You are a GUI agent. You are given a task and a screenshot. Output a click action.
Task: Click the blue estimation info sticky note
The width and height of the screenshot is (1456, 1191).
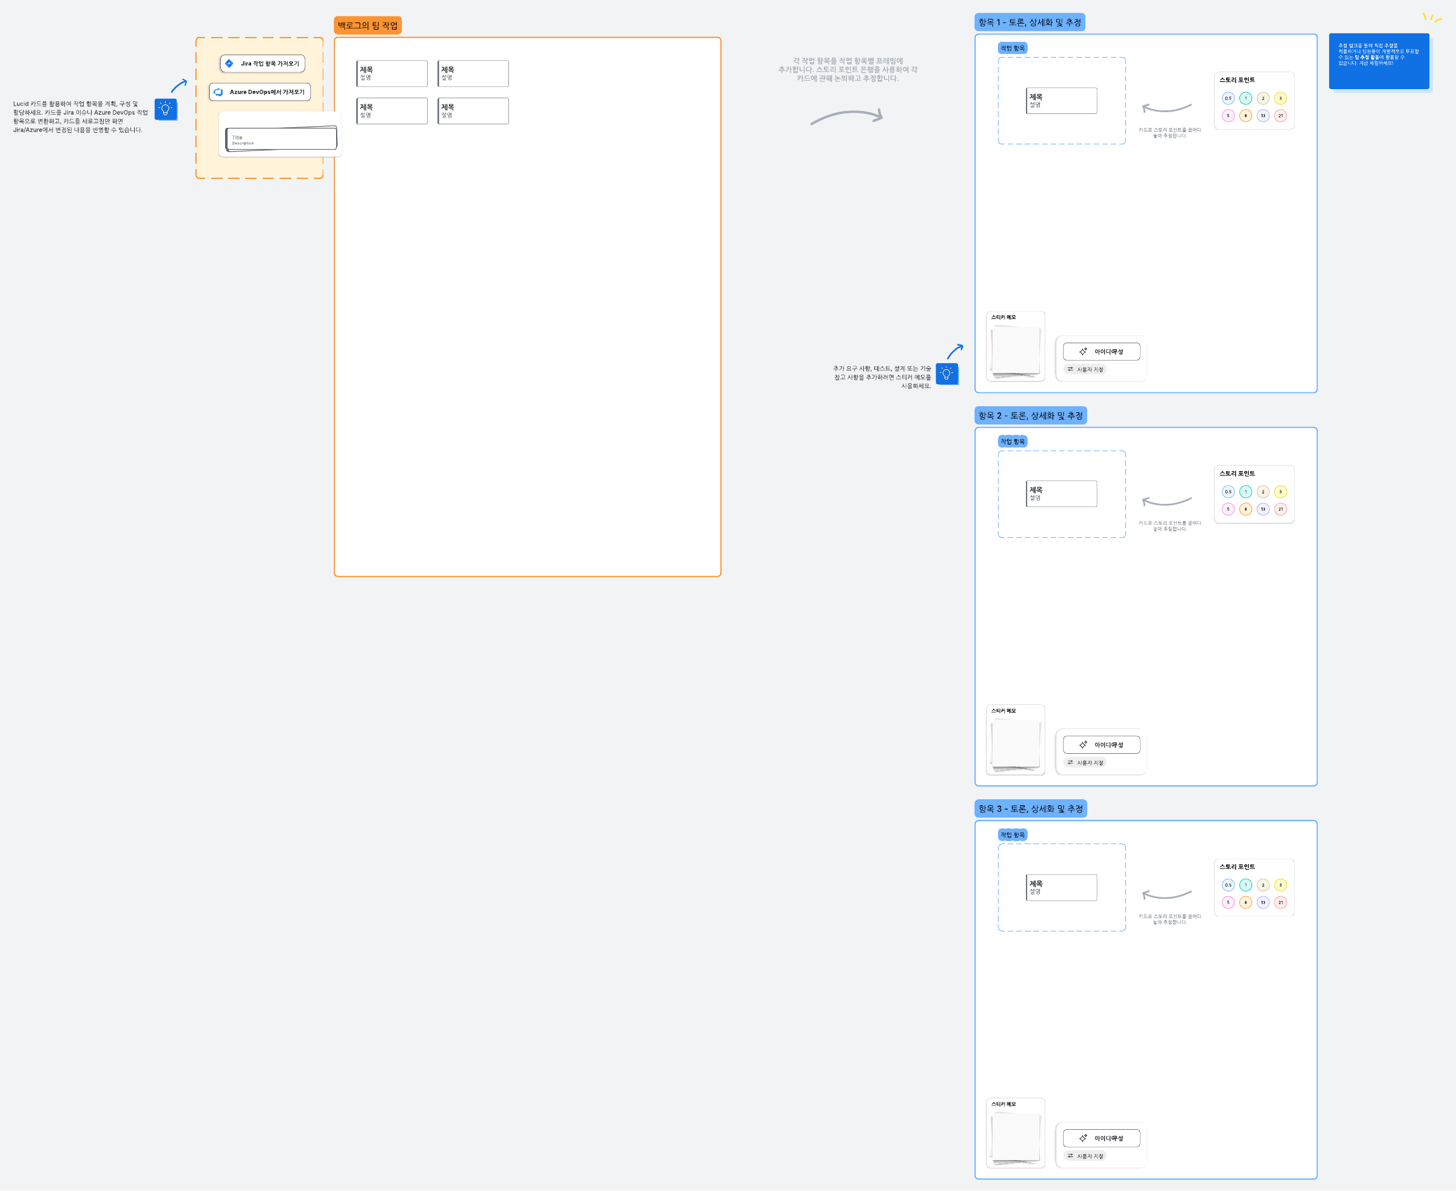coord(1378,62)
